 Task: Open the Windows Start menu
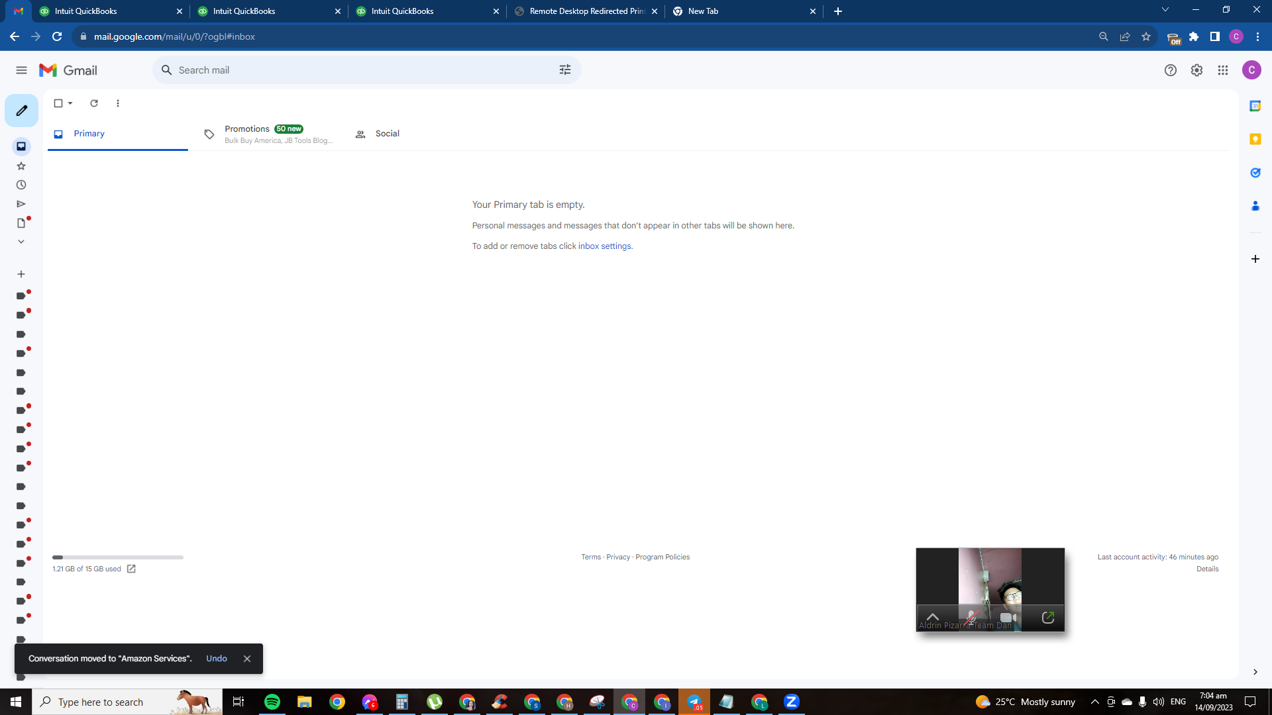tap(16, 702)
